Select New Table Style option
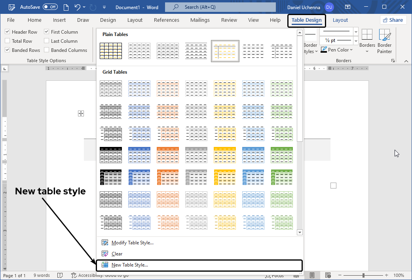Viewport: 412px width, 280px height. [129, 265]
